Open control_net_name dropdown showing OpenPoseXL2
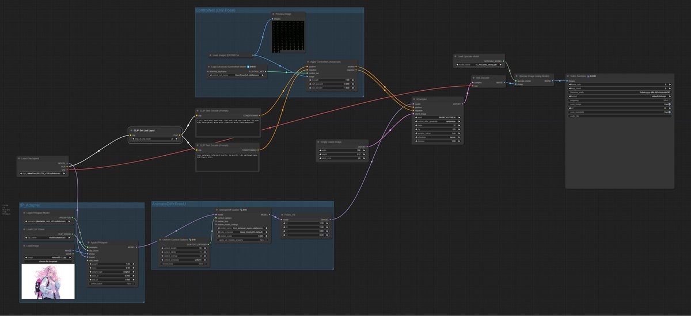Screen dimensions: 691x316 tap(237, 75)
